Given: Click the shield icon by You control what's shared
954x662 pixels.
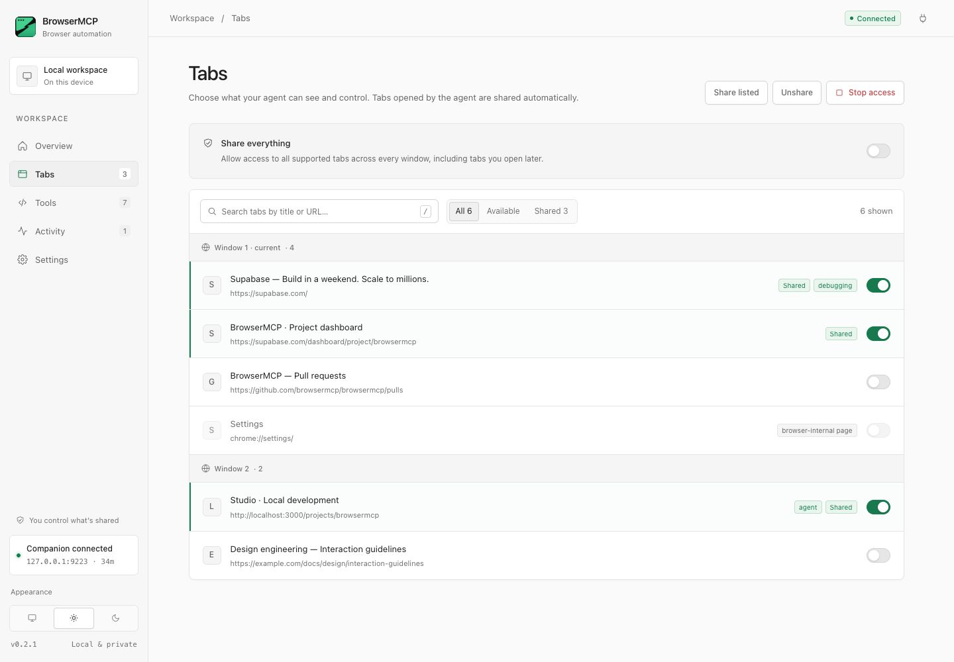Looking at the screenshot, I should [20, 520].
